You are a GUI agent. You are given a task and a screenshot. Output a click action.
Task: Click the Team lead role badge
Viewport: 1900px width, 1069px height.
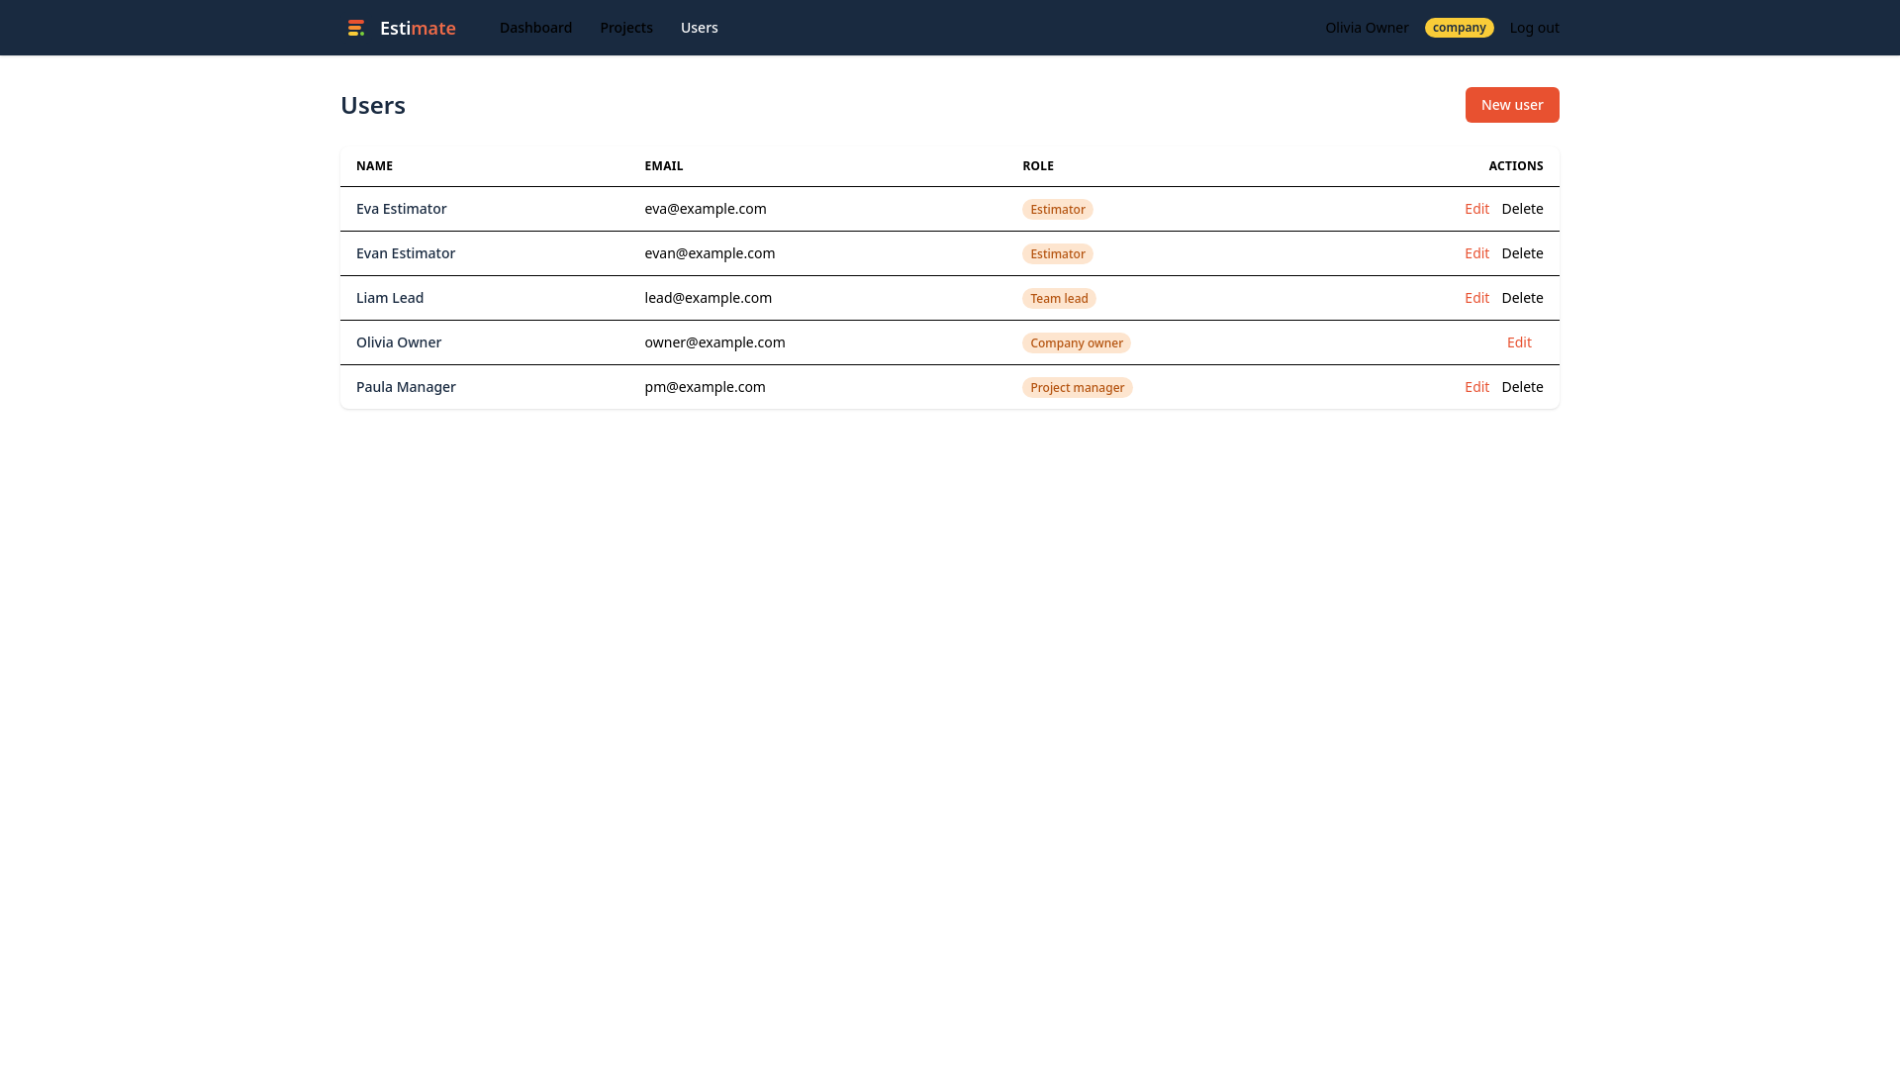[1059, 298]
